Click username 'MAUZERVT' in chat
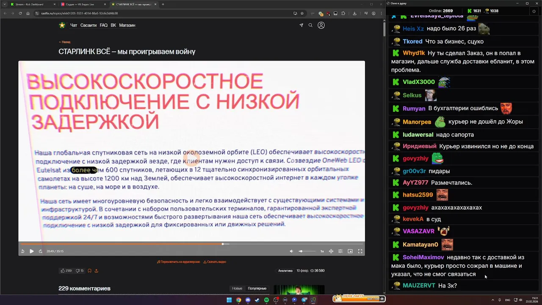This screenshot has width=542, height=305. tap(419, 286)
